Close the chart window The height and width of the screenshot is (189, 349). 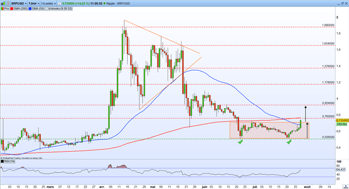coord(346,4)
